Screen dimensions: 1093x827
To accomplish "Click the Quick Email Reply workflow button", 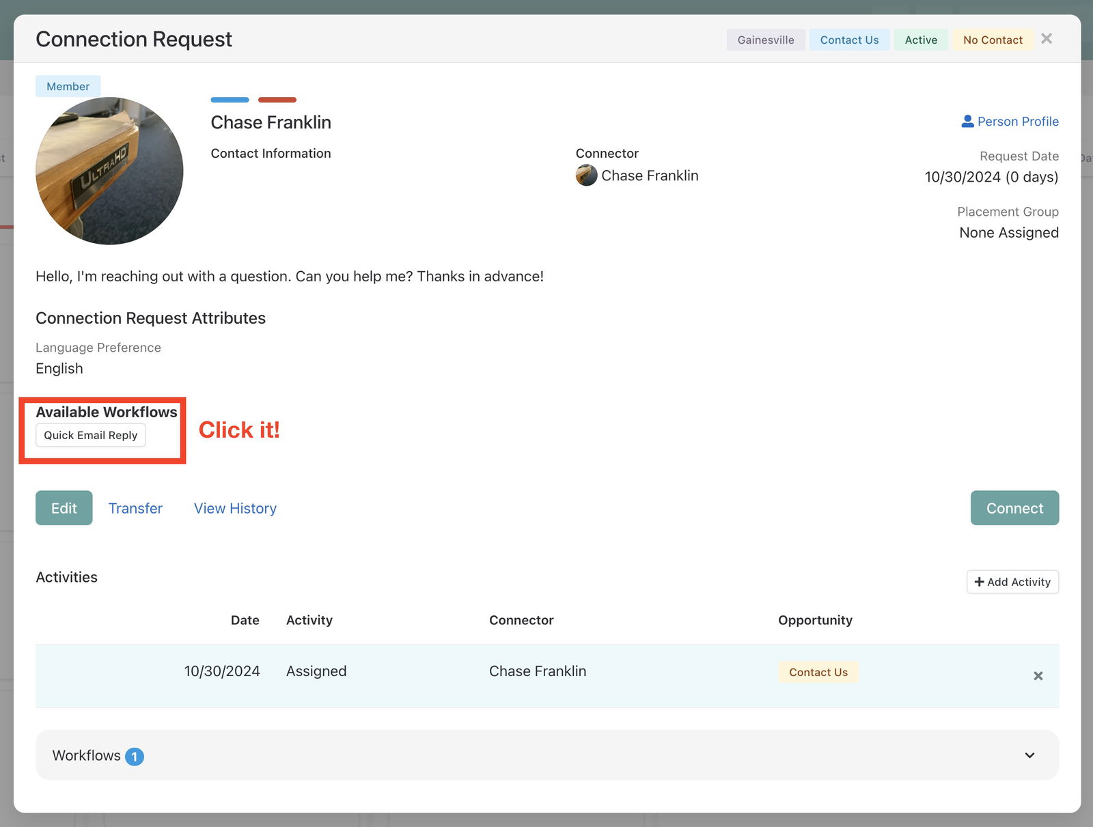I will click(91, 435).
